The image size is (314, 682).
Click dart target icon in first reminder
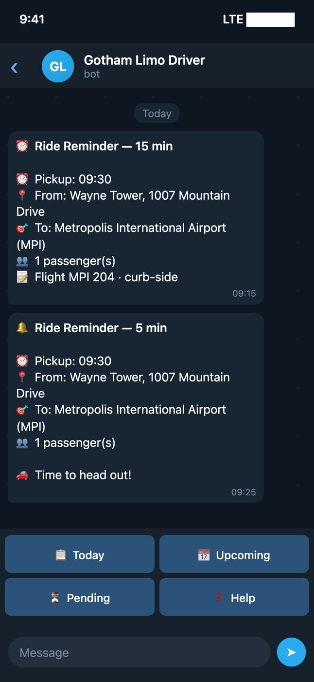[x=22, y=228]
